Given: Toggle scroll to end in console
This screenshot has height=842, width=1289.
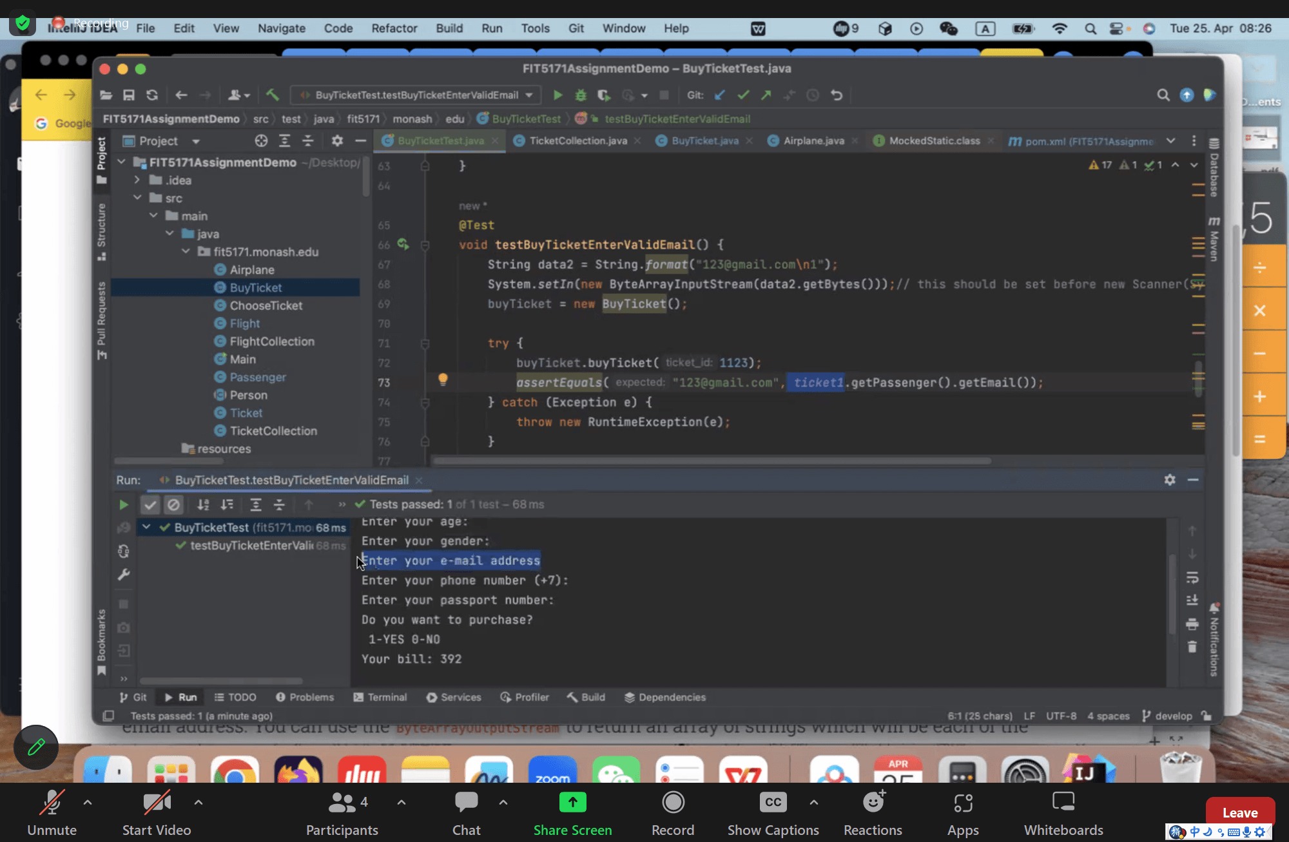Looking at the screenshot, I should [1192, 600].
